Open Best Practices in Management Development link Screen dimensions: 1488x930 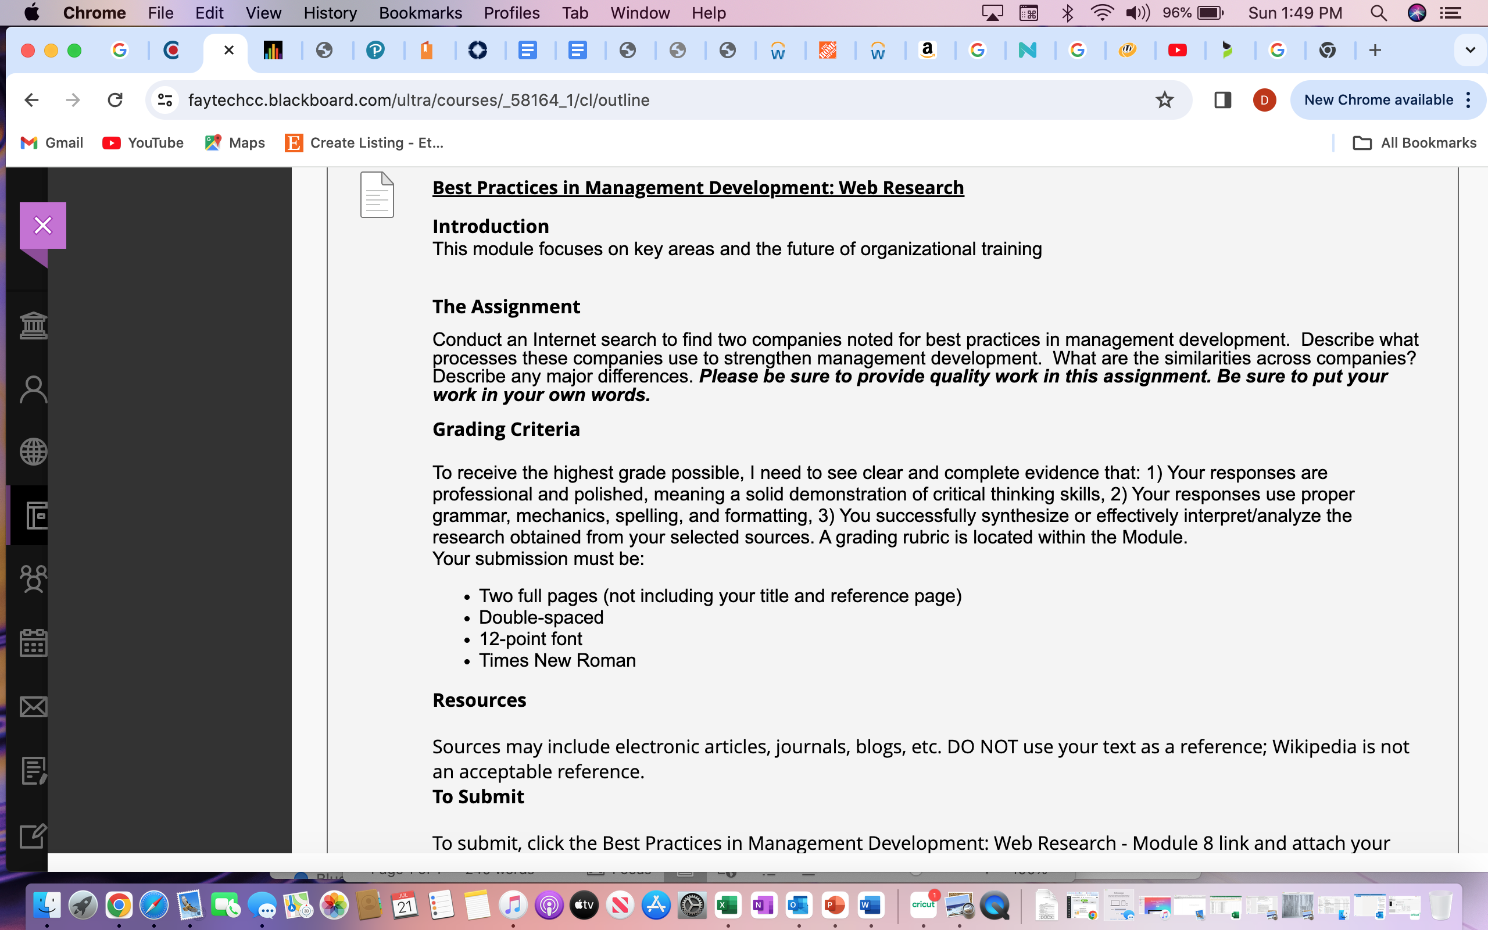click(698, 188)
